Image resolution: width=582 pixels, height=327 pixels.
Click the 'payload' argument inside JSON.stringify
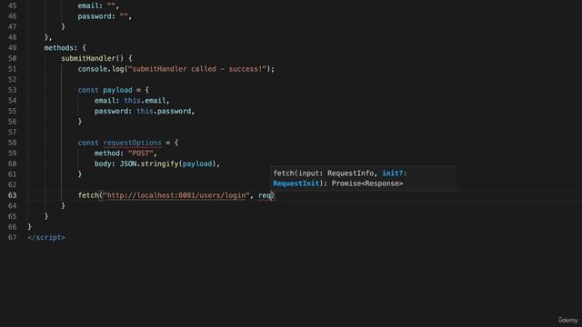[197, 163]
